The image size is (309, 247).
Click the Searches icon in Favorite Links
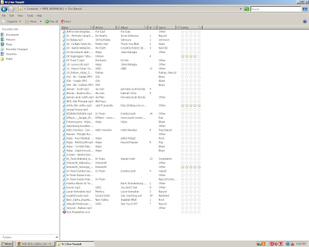(2, 54)
